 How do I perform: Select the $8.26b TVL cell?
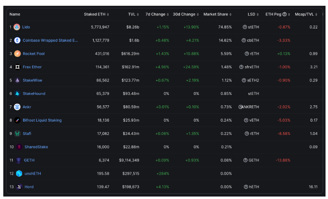coord(132,27)
